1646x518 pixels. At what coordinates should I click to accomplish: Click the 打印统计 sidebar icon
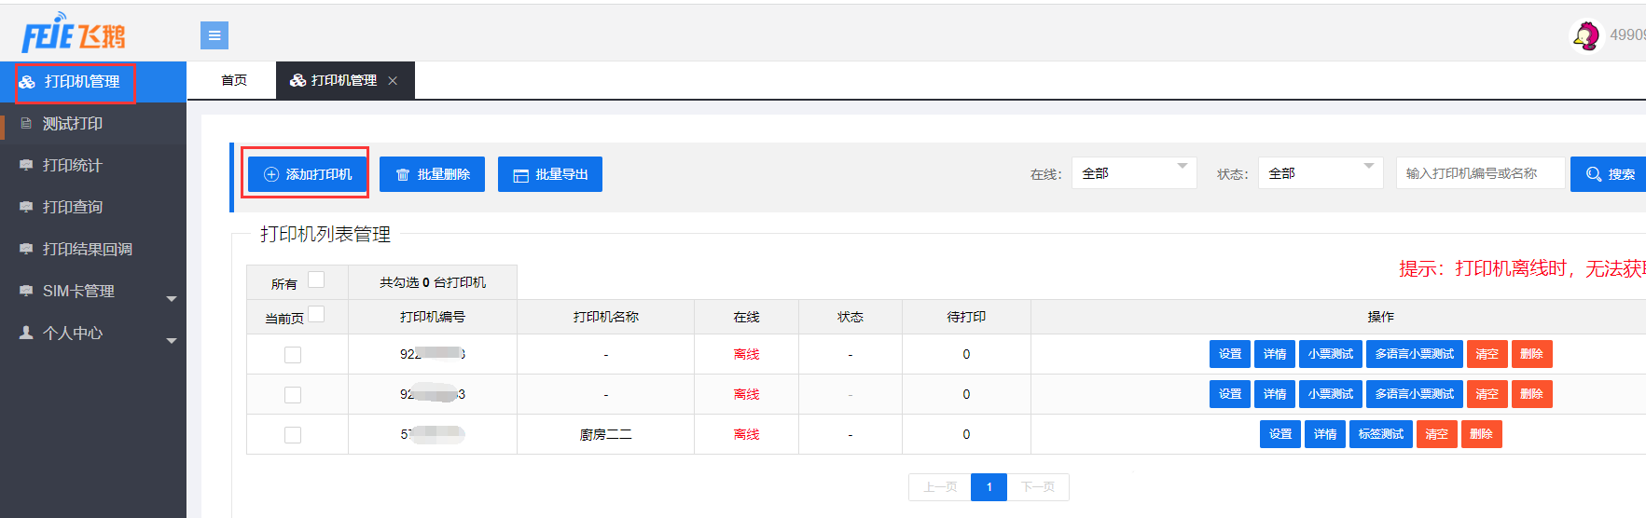pyautogui.click(x=26, y=165)
